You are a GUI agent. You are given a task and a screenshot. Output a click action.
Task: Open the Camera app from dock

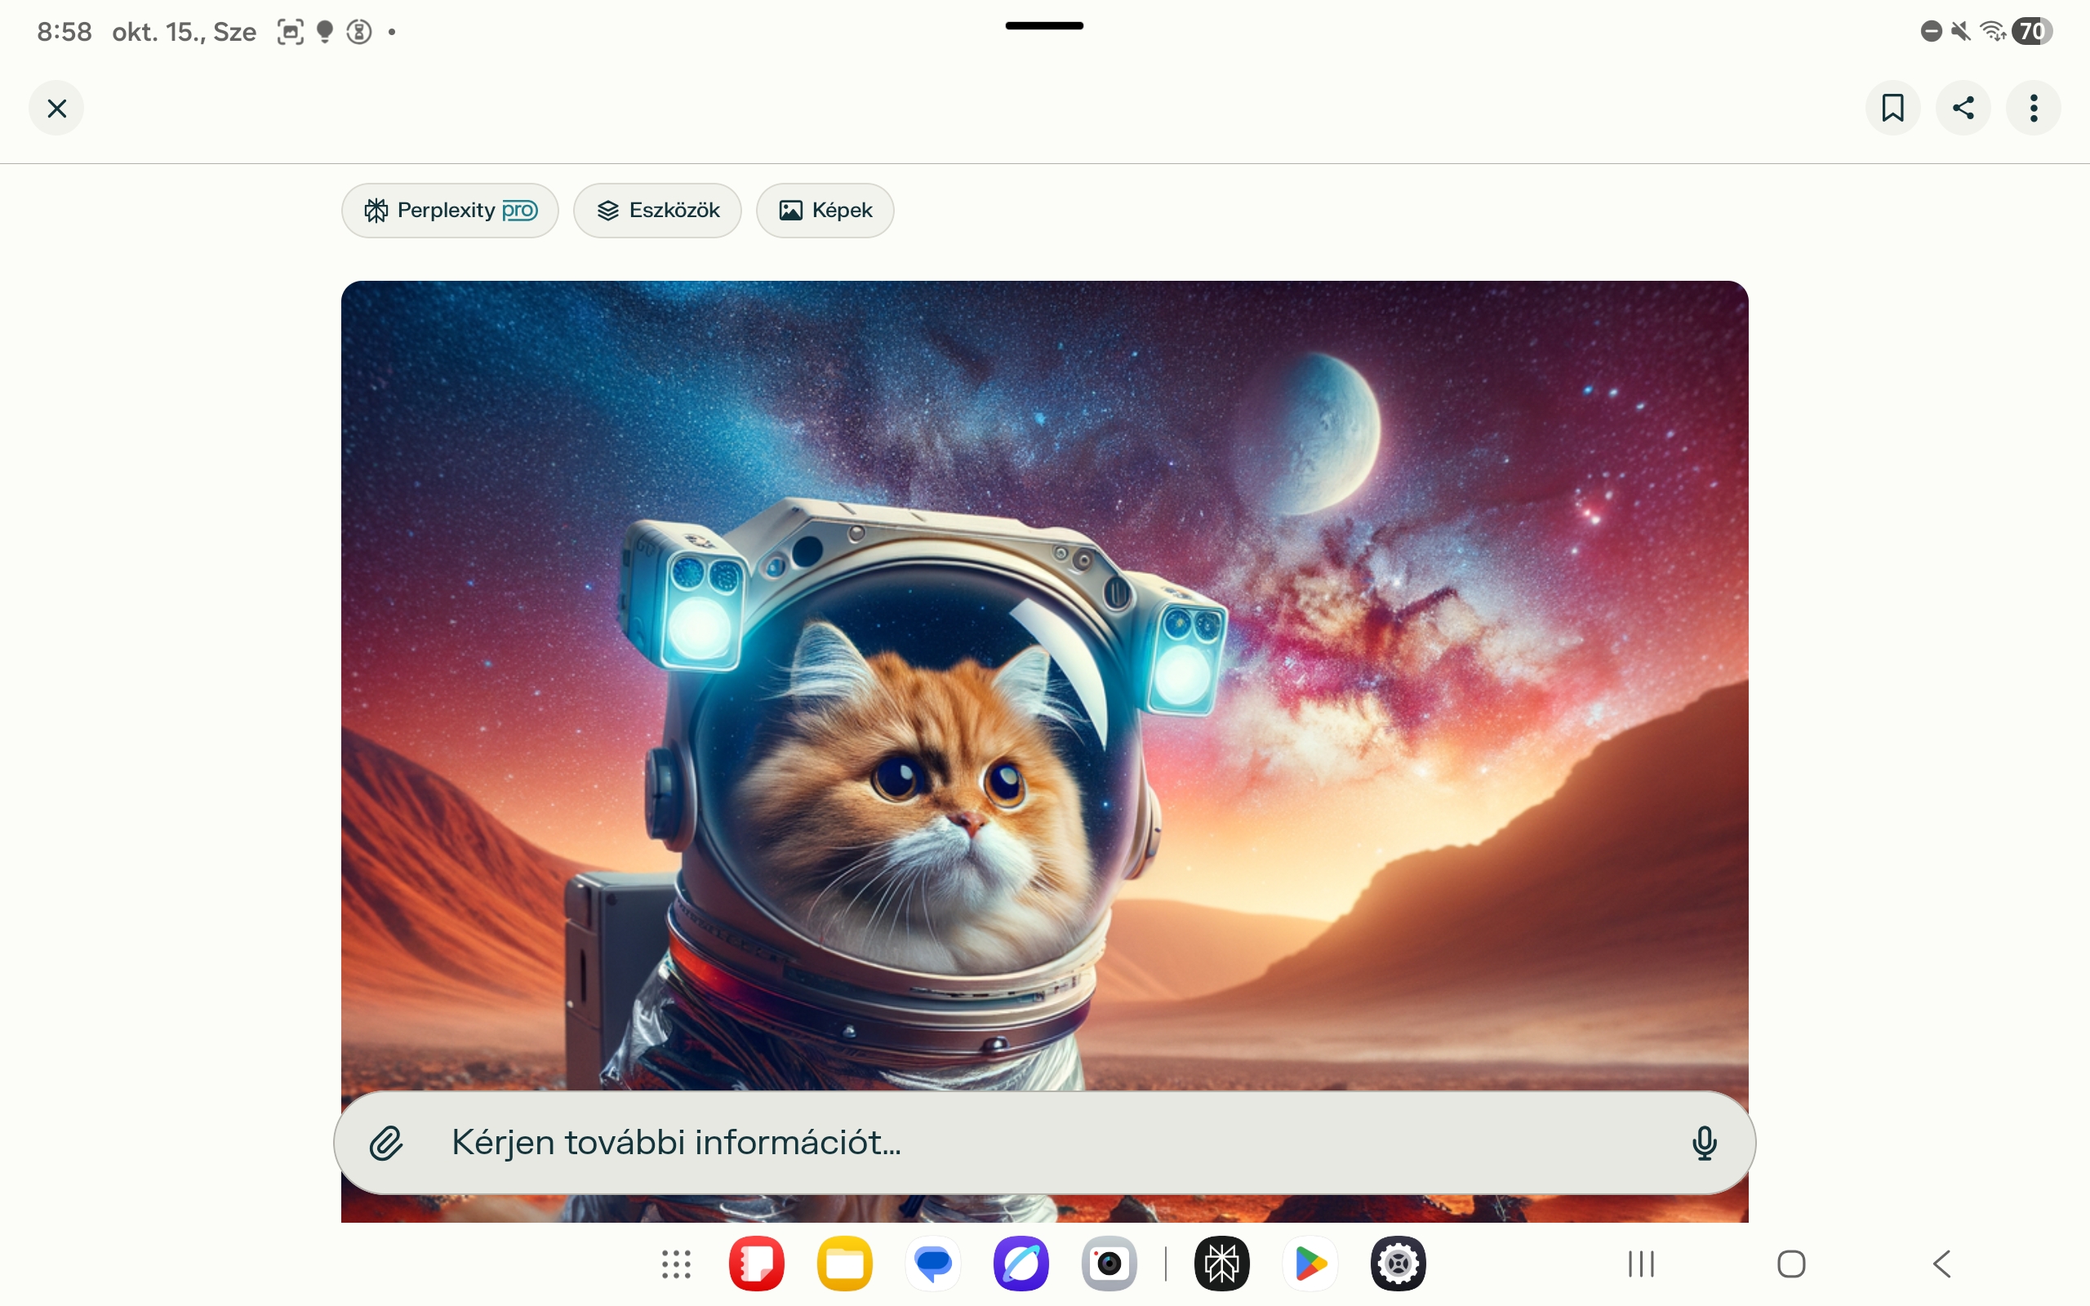tap(1109, 1264)
